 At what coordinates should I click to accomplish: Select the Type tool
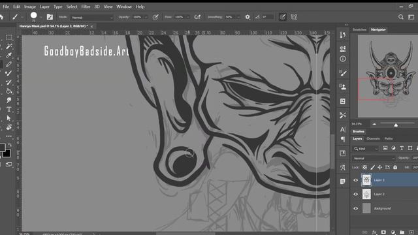8,109
